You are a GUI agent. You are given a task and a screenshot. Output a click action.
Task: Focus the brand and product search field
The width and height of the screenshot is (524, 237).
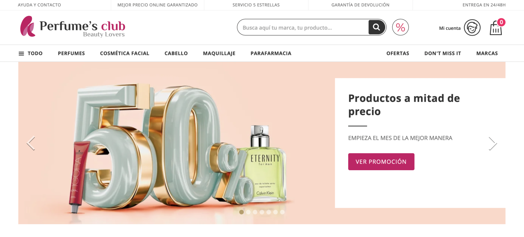303,27
